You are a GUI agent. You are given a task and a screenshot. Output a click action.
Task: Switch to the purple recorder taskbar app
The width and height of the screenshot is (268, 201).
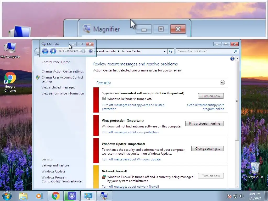click(72, 196)
